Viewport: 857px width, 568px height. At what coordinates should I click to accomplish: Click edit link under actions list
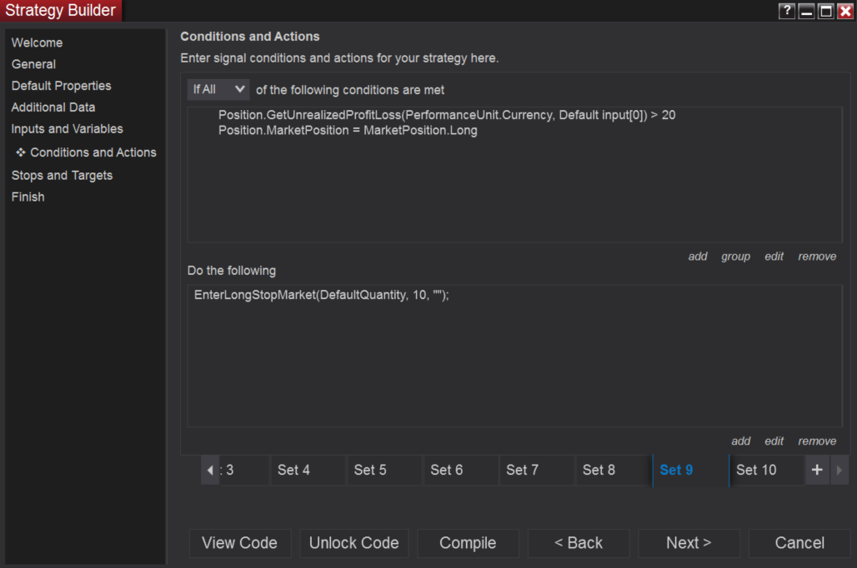click(x=774, y=441)
